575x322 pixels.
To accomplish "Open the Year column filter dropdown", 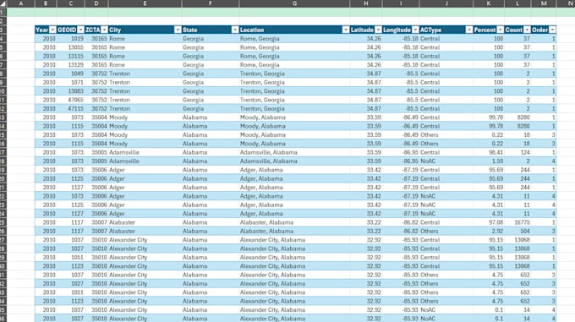I will [x=52, y=30].
